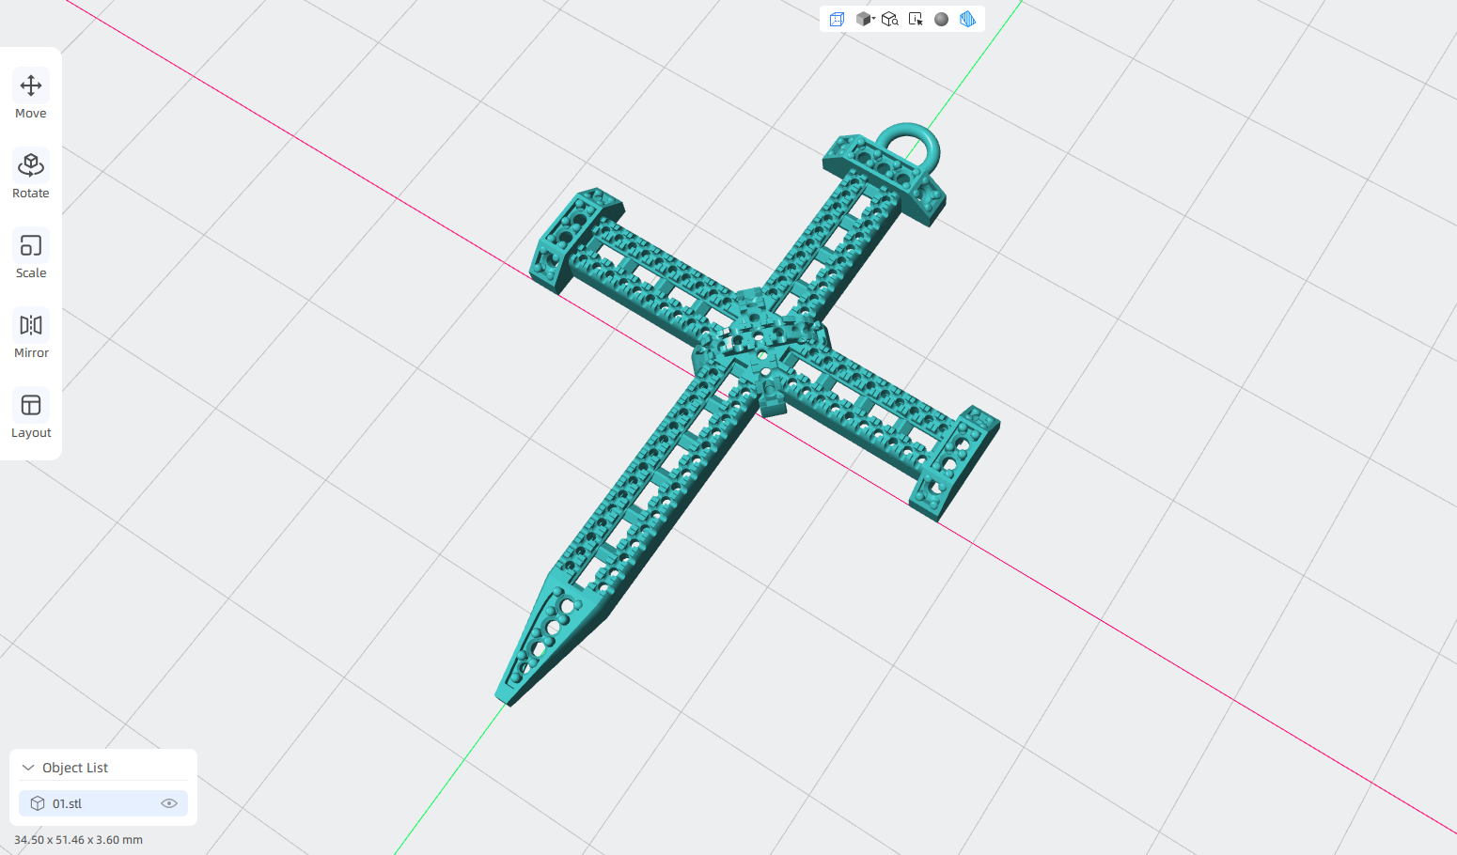Click the 34.50 x 51.46 x 3.60 mm dimensions
Image resolution: width=1457 pixels, height=855 pixels.
78,840
